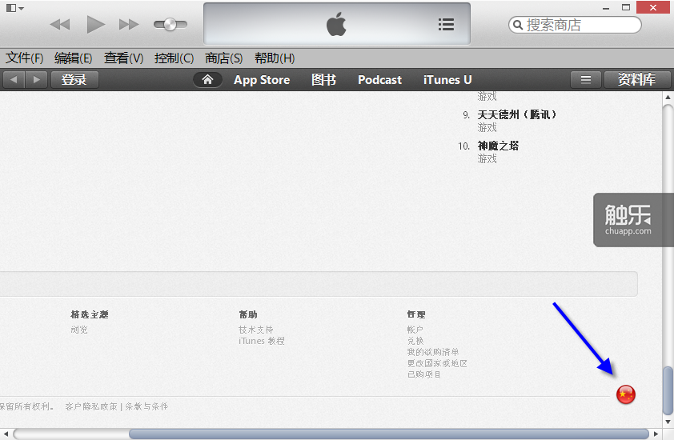The width and height of the screenshot is (674, 440).
Task: Click the 兑换 link
Action: pyautogui.click(x=415, y=341)
